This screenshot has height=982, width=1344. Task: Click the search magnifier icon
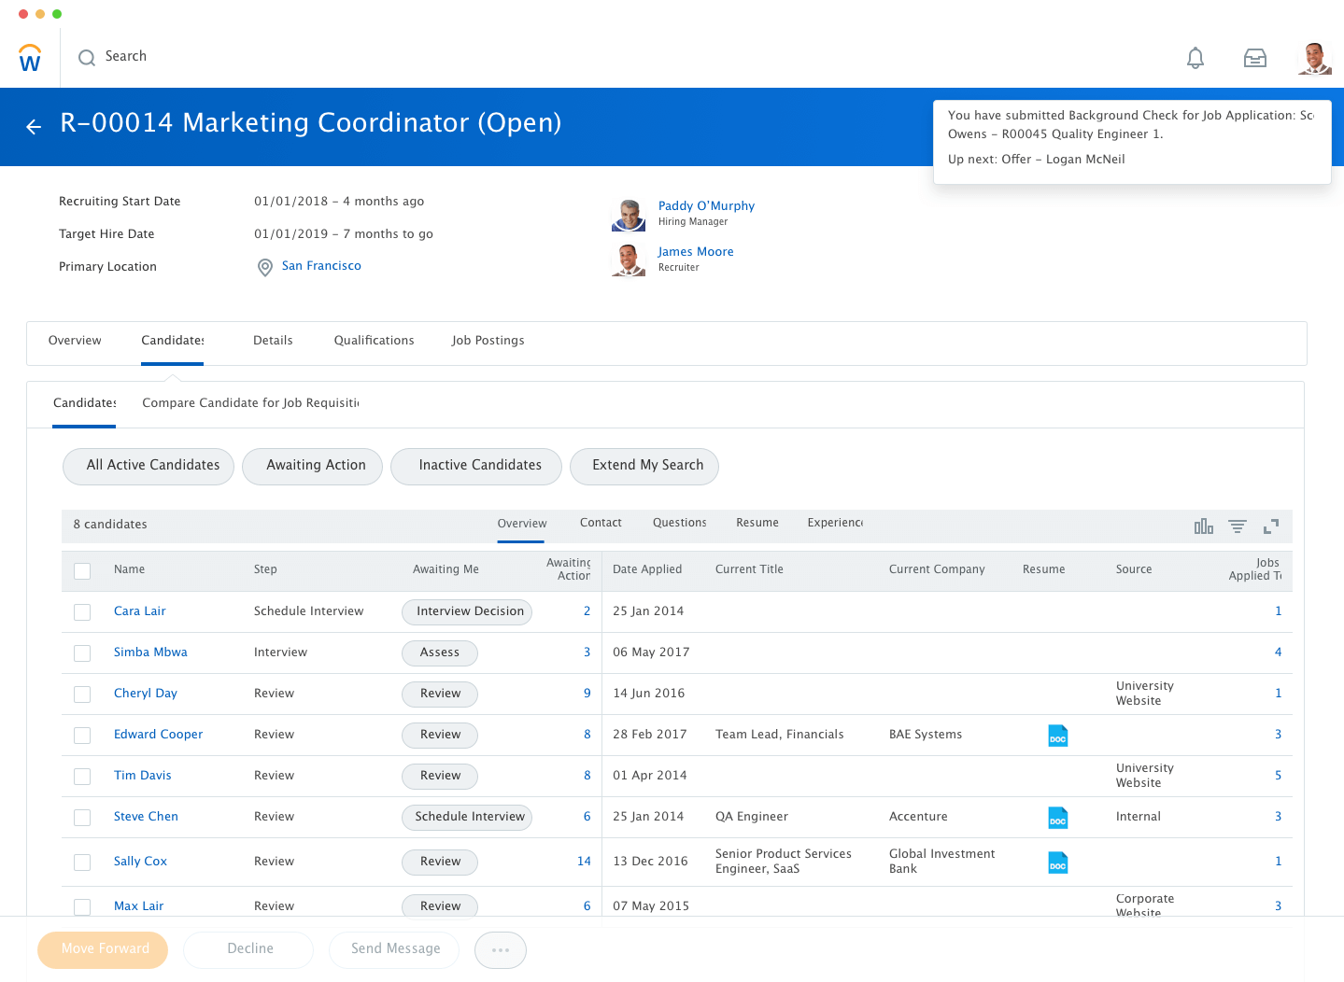(87, 58)
